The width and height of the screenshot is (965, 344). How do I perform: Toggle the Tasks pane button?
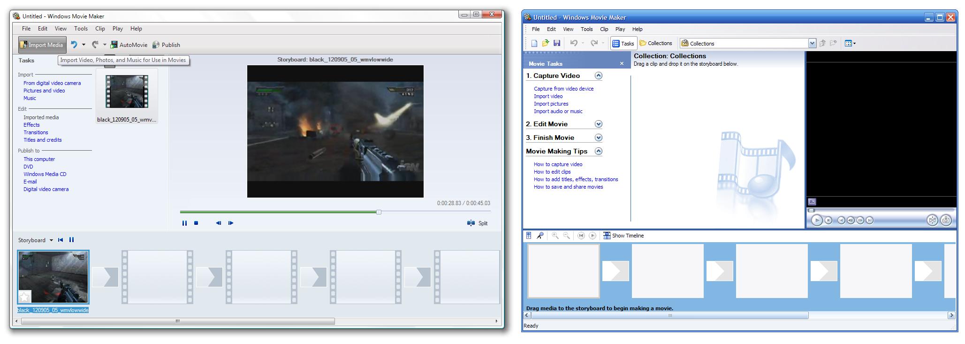pos(623,43)
